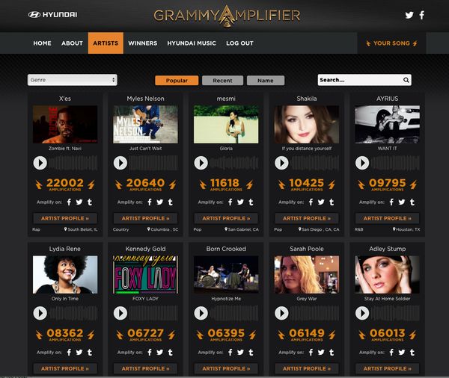Image resolution: width=449 pixels, height=378 pixels.
Task: Seek in Born Crooked's Hypnotize Me waveform
Action: [234, 313]
